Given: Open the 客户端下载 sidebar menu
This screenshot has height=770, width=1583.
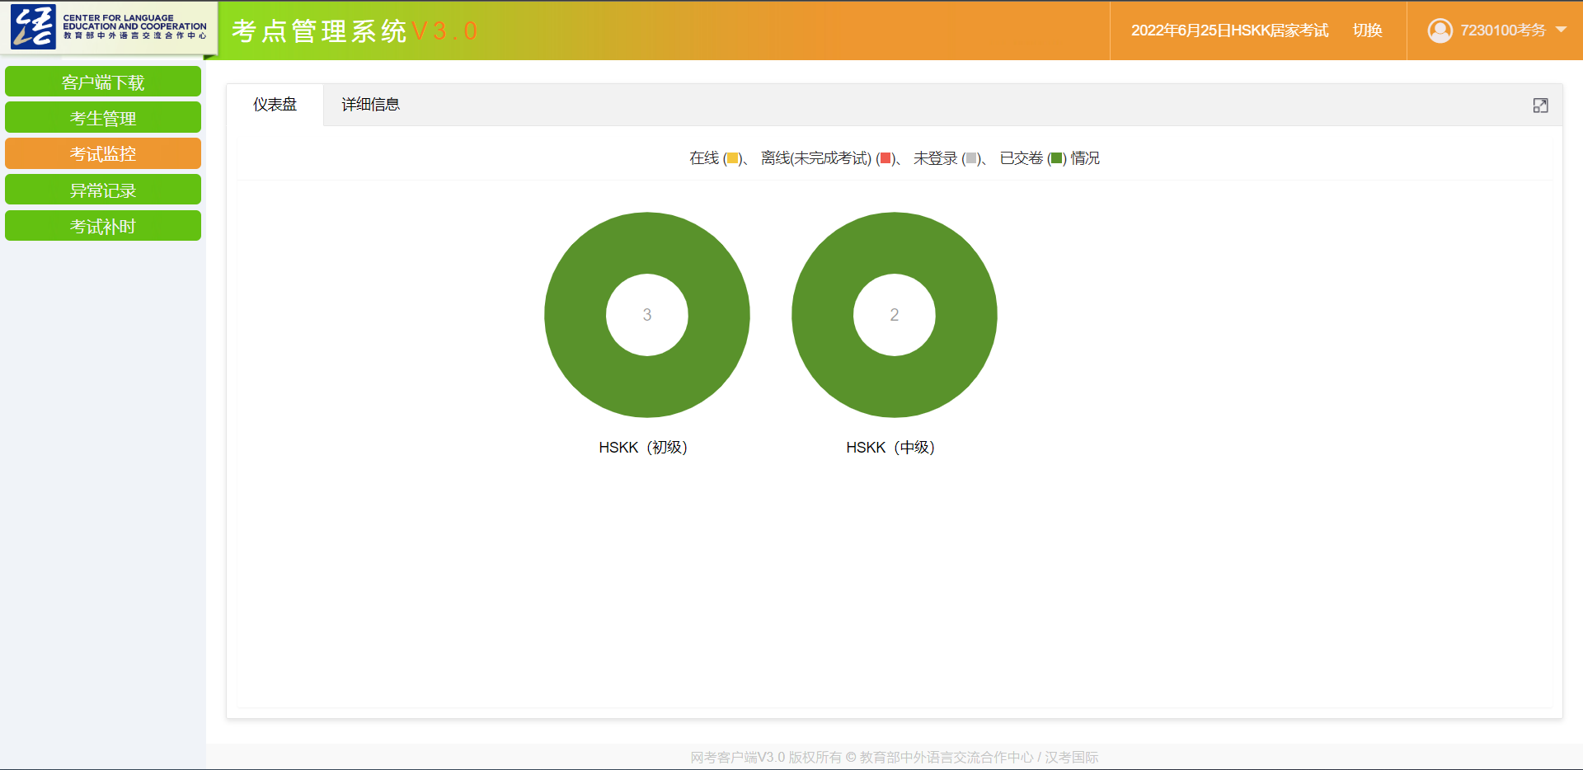Looking at the screenshot, I should coord(103,82).
